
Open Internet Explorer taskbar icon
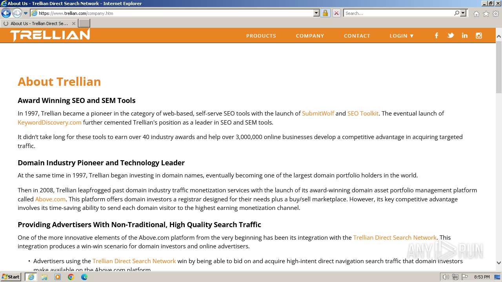click(31, 277)
